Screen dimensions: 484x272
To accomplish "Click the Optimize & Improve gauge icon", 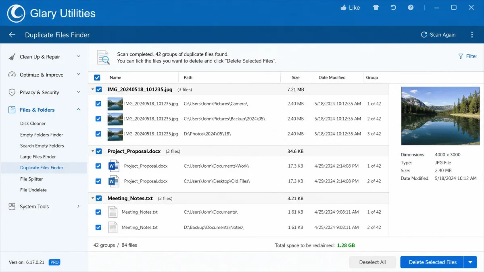I will tap(12, 75).
